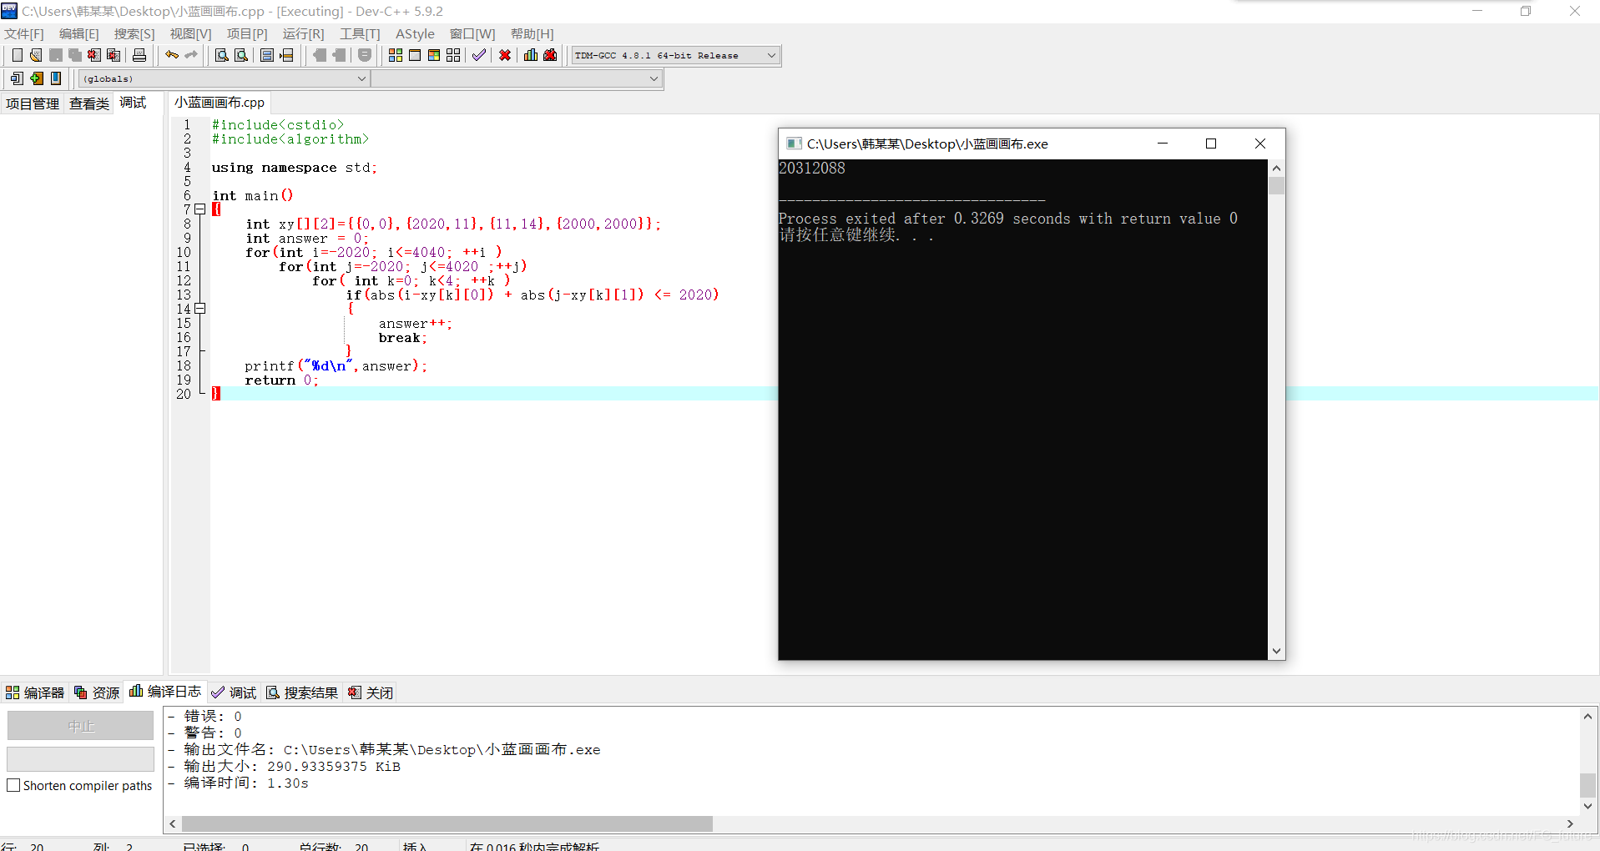The image size is (1600, 851).
Task: Click the Close All files toolbar icon
Action: tap(114, 55)
